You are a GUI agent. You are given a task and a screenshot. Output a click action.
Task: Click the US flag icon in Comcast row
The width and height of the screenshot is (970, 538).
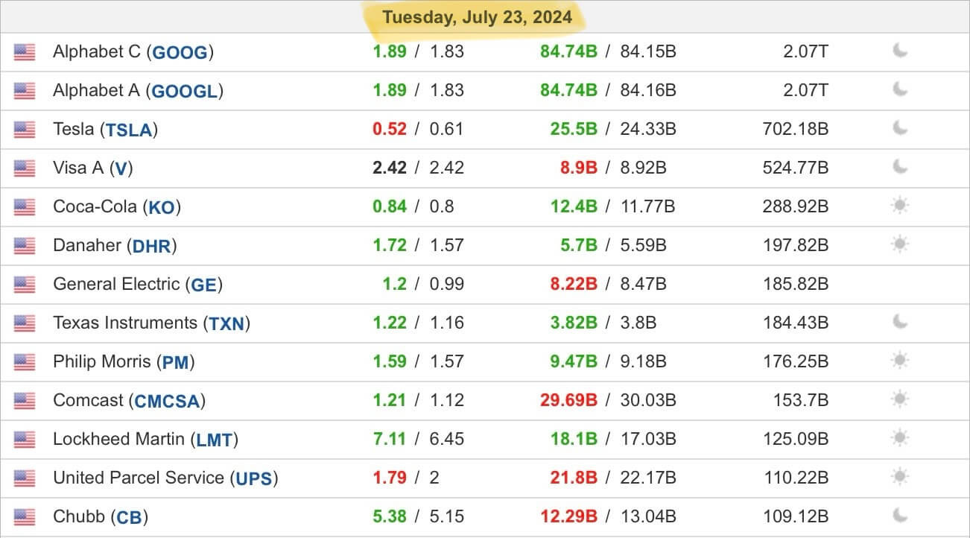(x=25, y=401)
